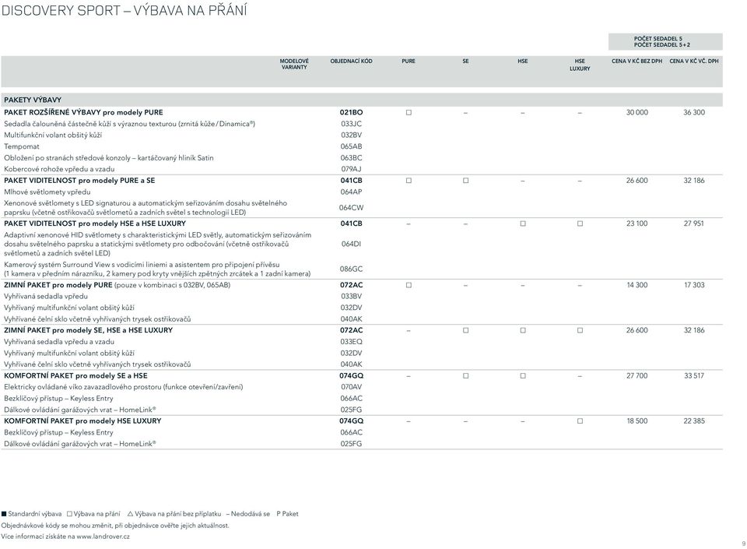Viewport: 747px width, 549px height.
Task: Click order code 064AP for Mlhové světlomety
Action: 351,192
